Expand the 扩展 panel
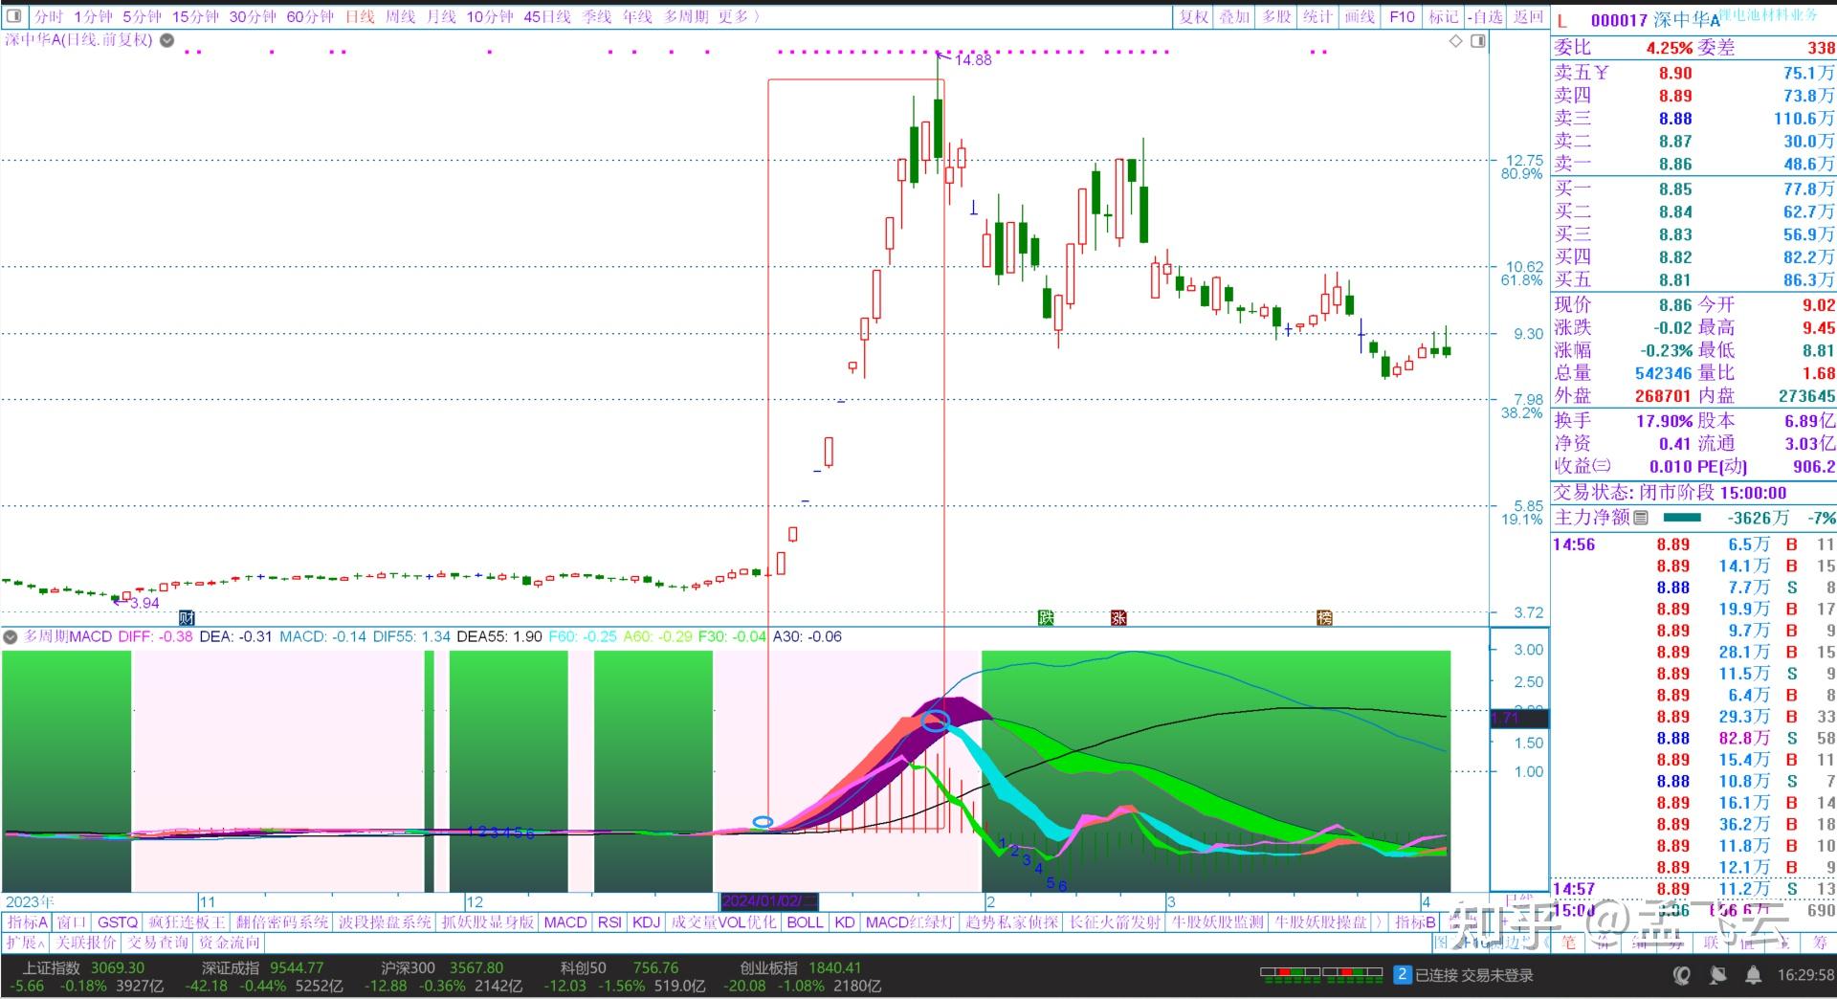The image size is (1837, 999). coord(24,943)
